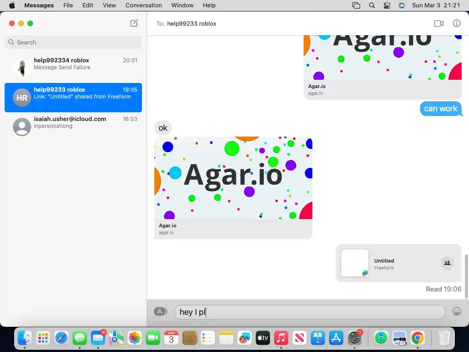Open Reminders from the Dock
Viewport: 469px width, 352px height.
[x=208, y=338]
